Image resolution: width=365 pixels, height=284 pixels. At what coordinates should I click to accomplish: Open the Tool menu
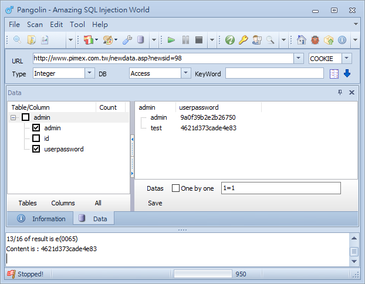77,25
